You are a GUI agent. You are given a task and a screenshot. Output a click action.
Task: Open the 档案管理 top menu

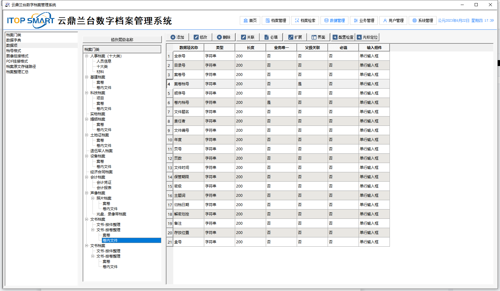click(x=276, y=20)
